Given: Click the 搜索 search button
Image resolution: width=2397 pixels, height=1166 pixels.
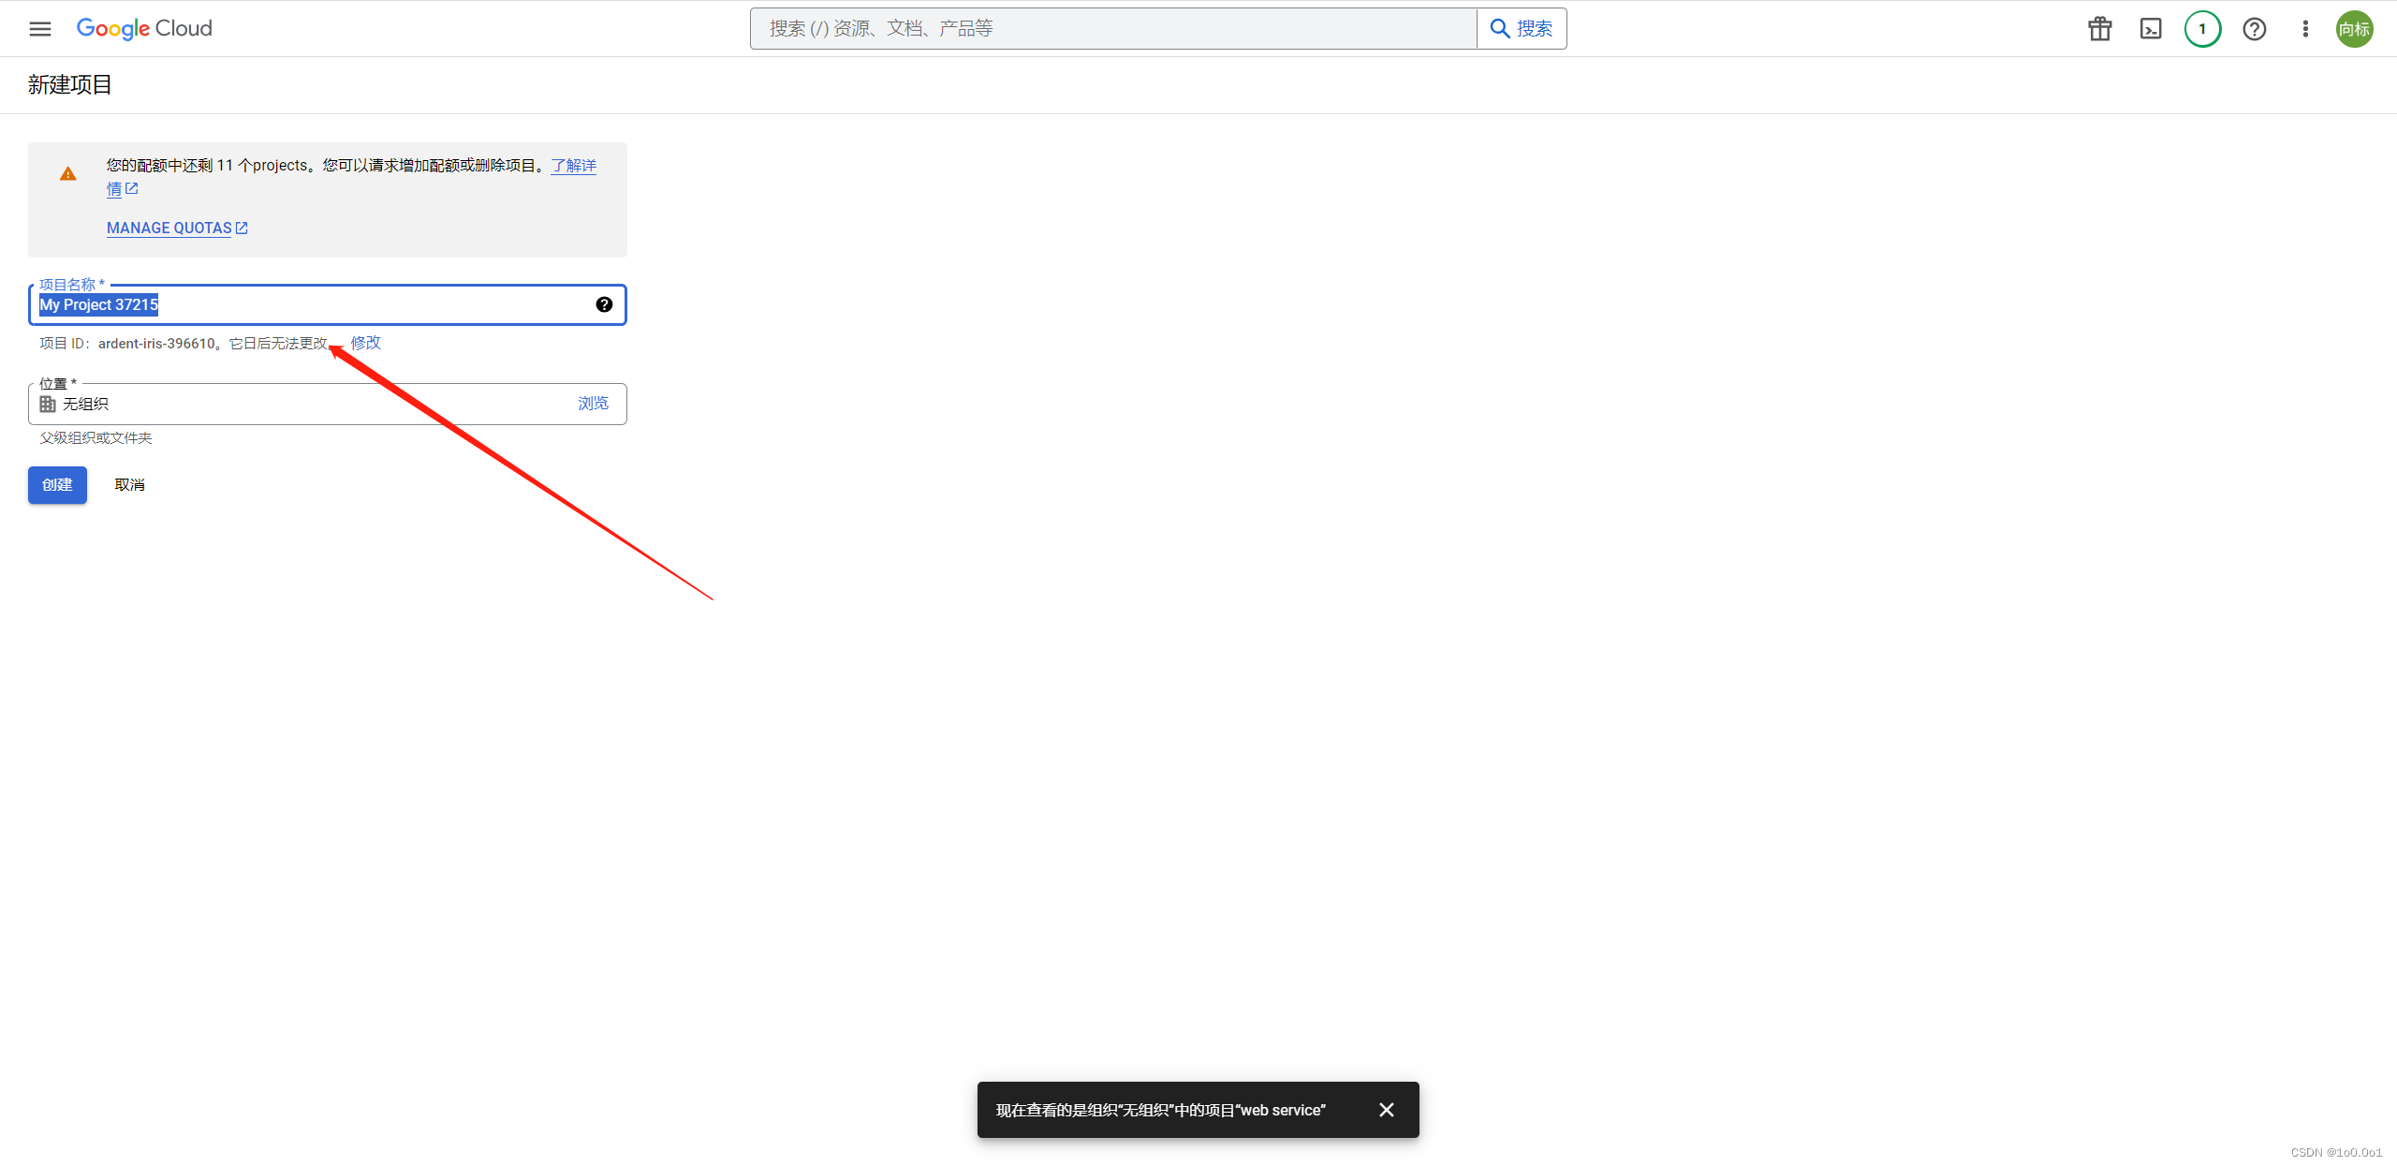Looking at the screenshot, I should 1522,29.
